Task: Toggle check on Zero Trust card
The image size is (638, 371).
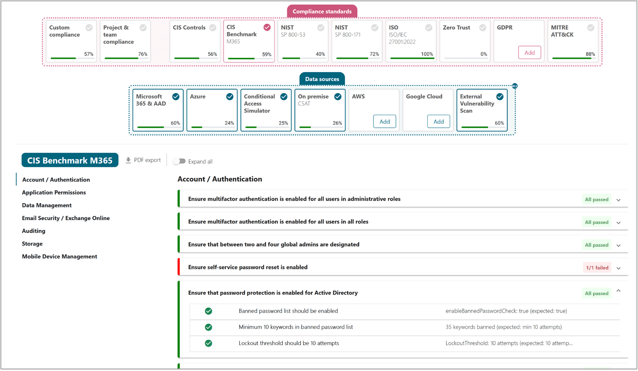Action: pos(483,28)
